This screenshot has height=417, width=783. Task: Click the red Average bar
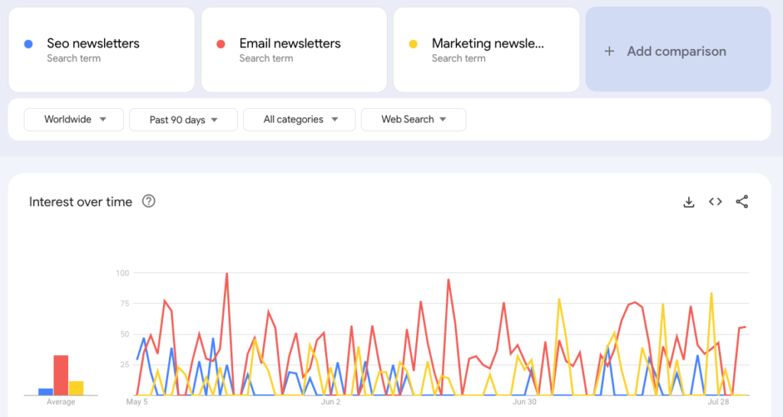(60, 375)
